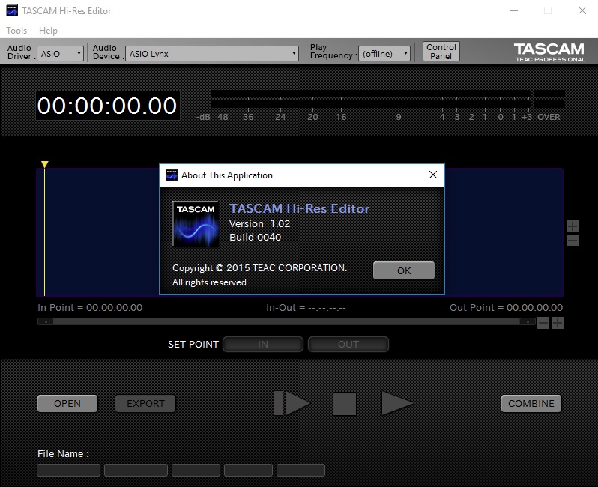
Task: Open the Help menu
Action: [48, 31]
